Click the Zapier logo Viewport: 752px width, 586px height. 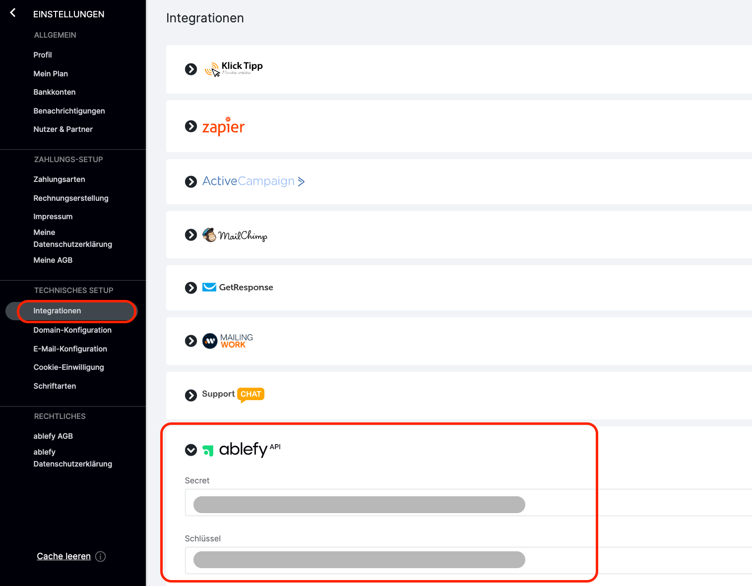(x=223, y=126)
